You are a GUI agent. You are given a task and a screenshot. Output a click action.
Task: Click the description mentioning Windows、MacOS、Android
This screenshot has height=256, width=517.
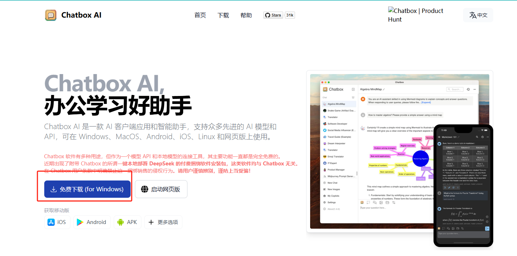point(160,132)
